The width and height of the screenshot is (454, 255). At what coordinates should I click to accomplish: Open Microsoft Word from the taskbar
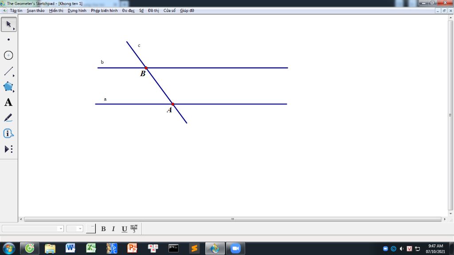70,248
